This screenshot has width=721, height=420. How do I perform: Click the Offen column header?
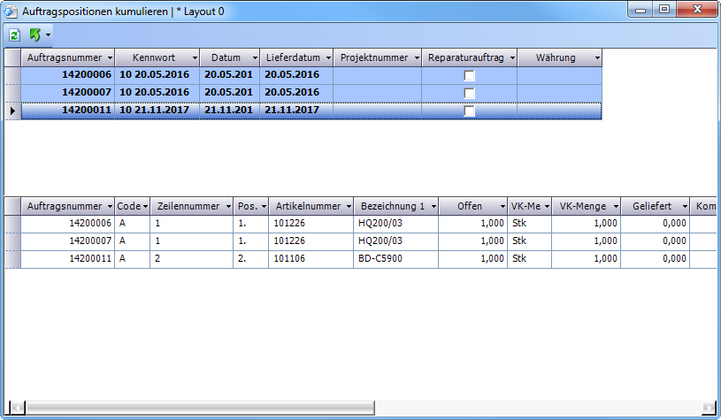(x=469, y=206)
